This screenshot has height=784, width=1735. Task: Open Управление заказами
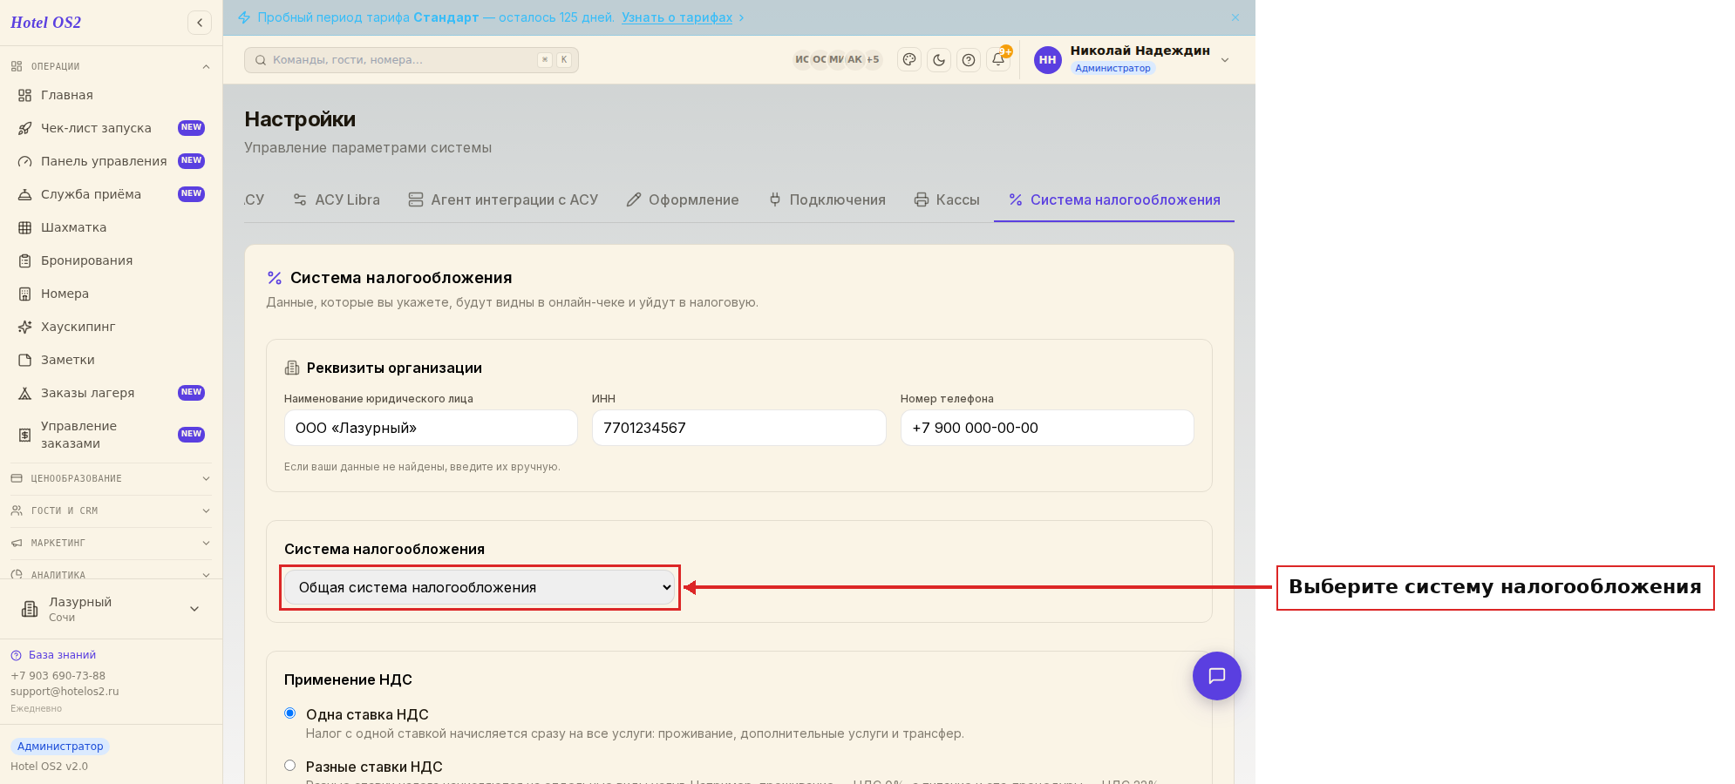(111, 435)
